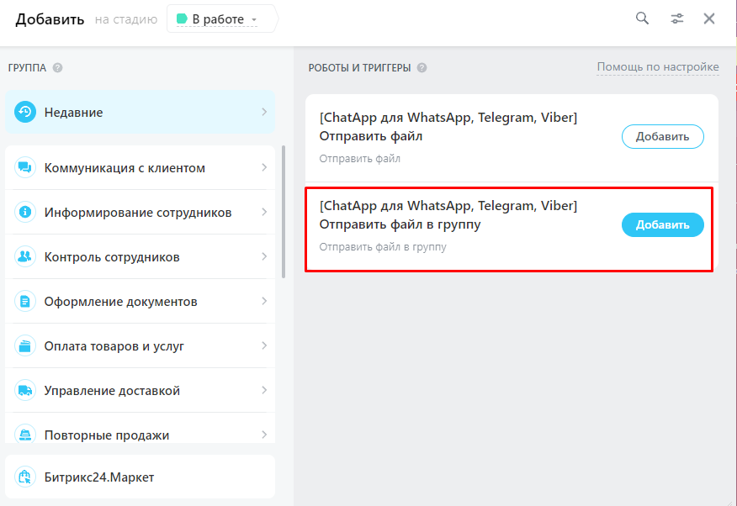Open the filter settings sliders icon
This screenshot has width=737, height=506.
coord(676,18)
